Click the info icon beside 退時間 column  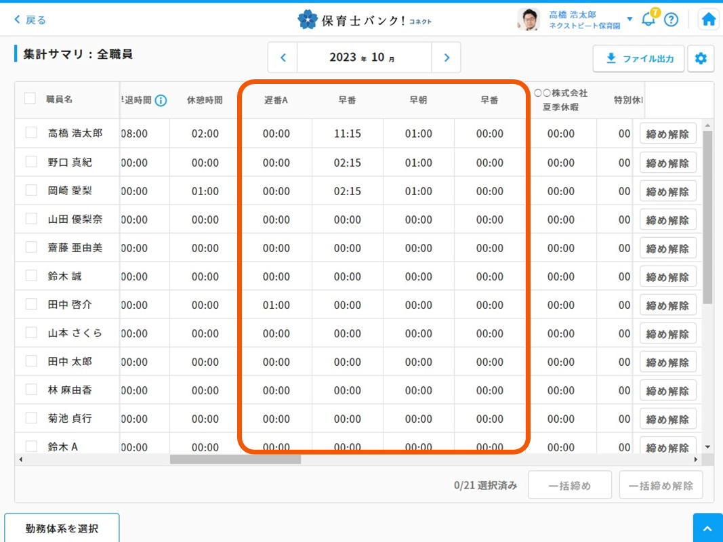(161, 100)
